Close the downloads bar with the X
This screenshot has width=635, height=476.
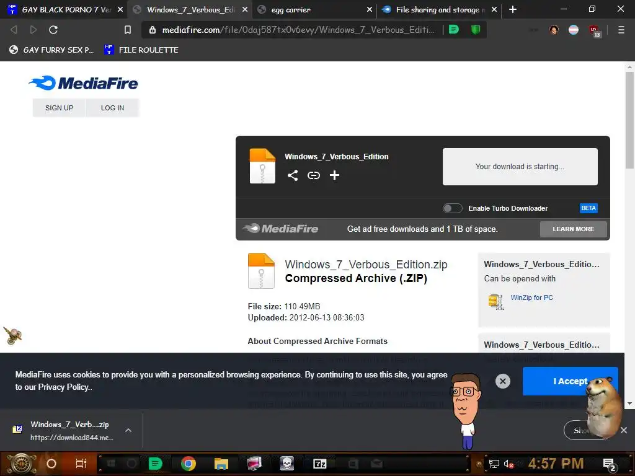[624, 430]
